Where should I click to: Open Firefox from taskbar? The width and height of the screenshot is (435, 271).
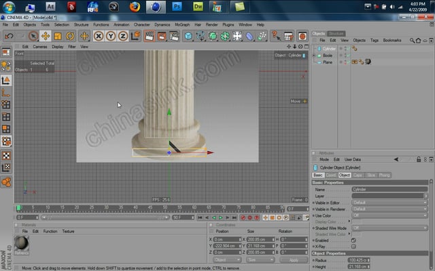[x=135, y=7]
